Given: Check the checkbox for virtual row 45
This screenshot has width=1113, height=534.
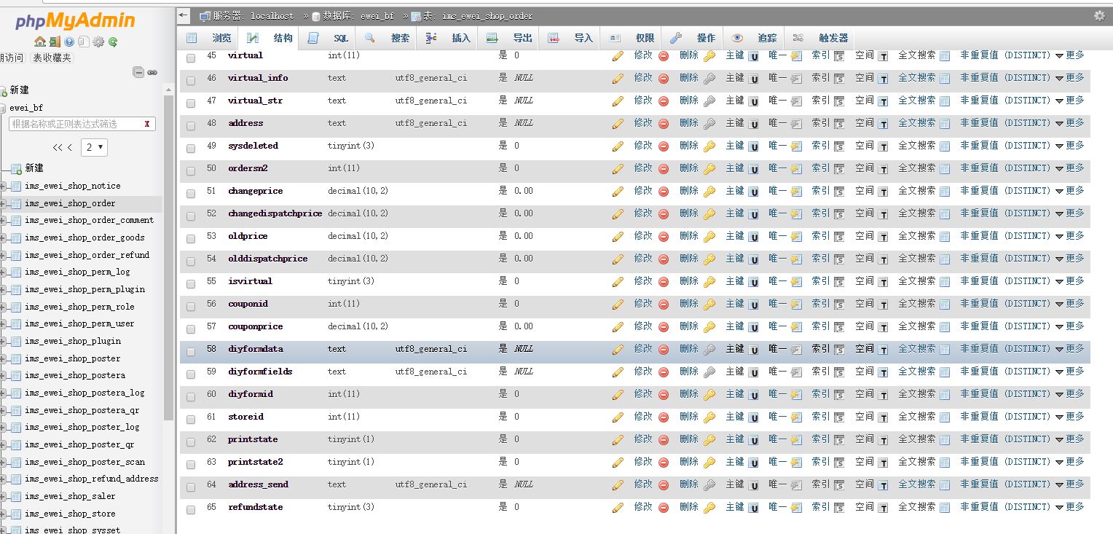Looking at the screenshot, I should [191, 58].
